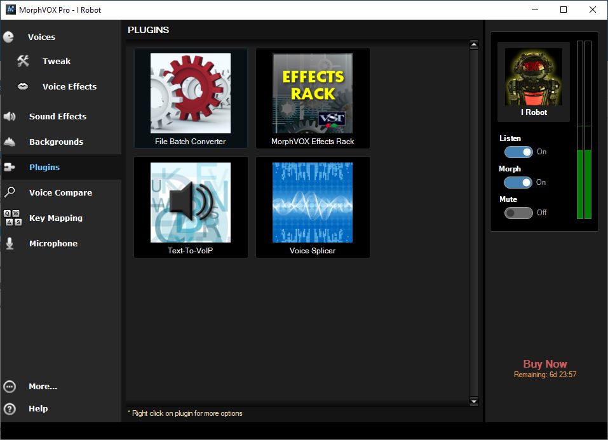608x440 pixels.
Task: Click the File Batch Converter label
Action: point(191,142)
